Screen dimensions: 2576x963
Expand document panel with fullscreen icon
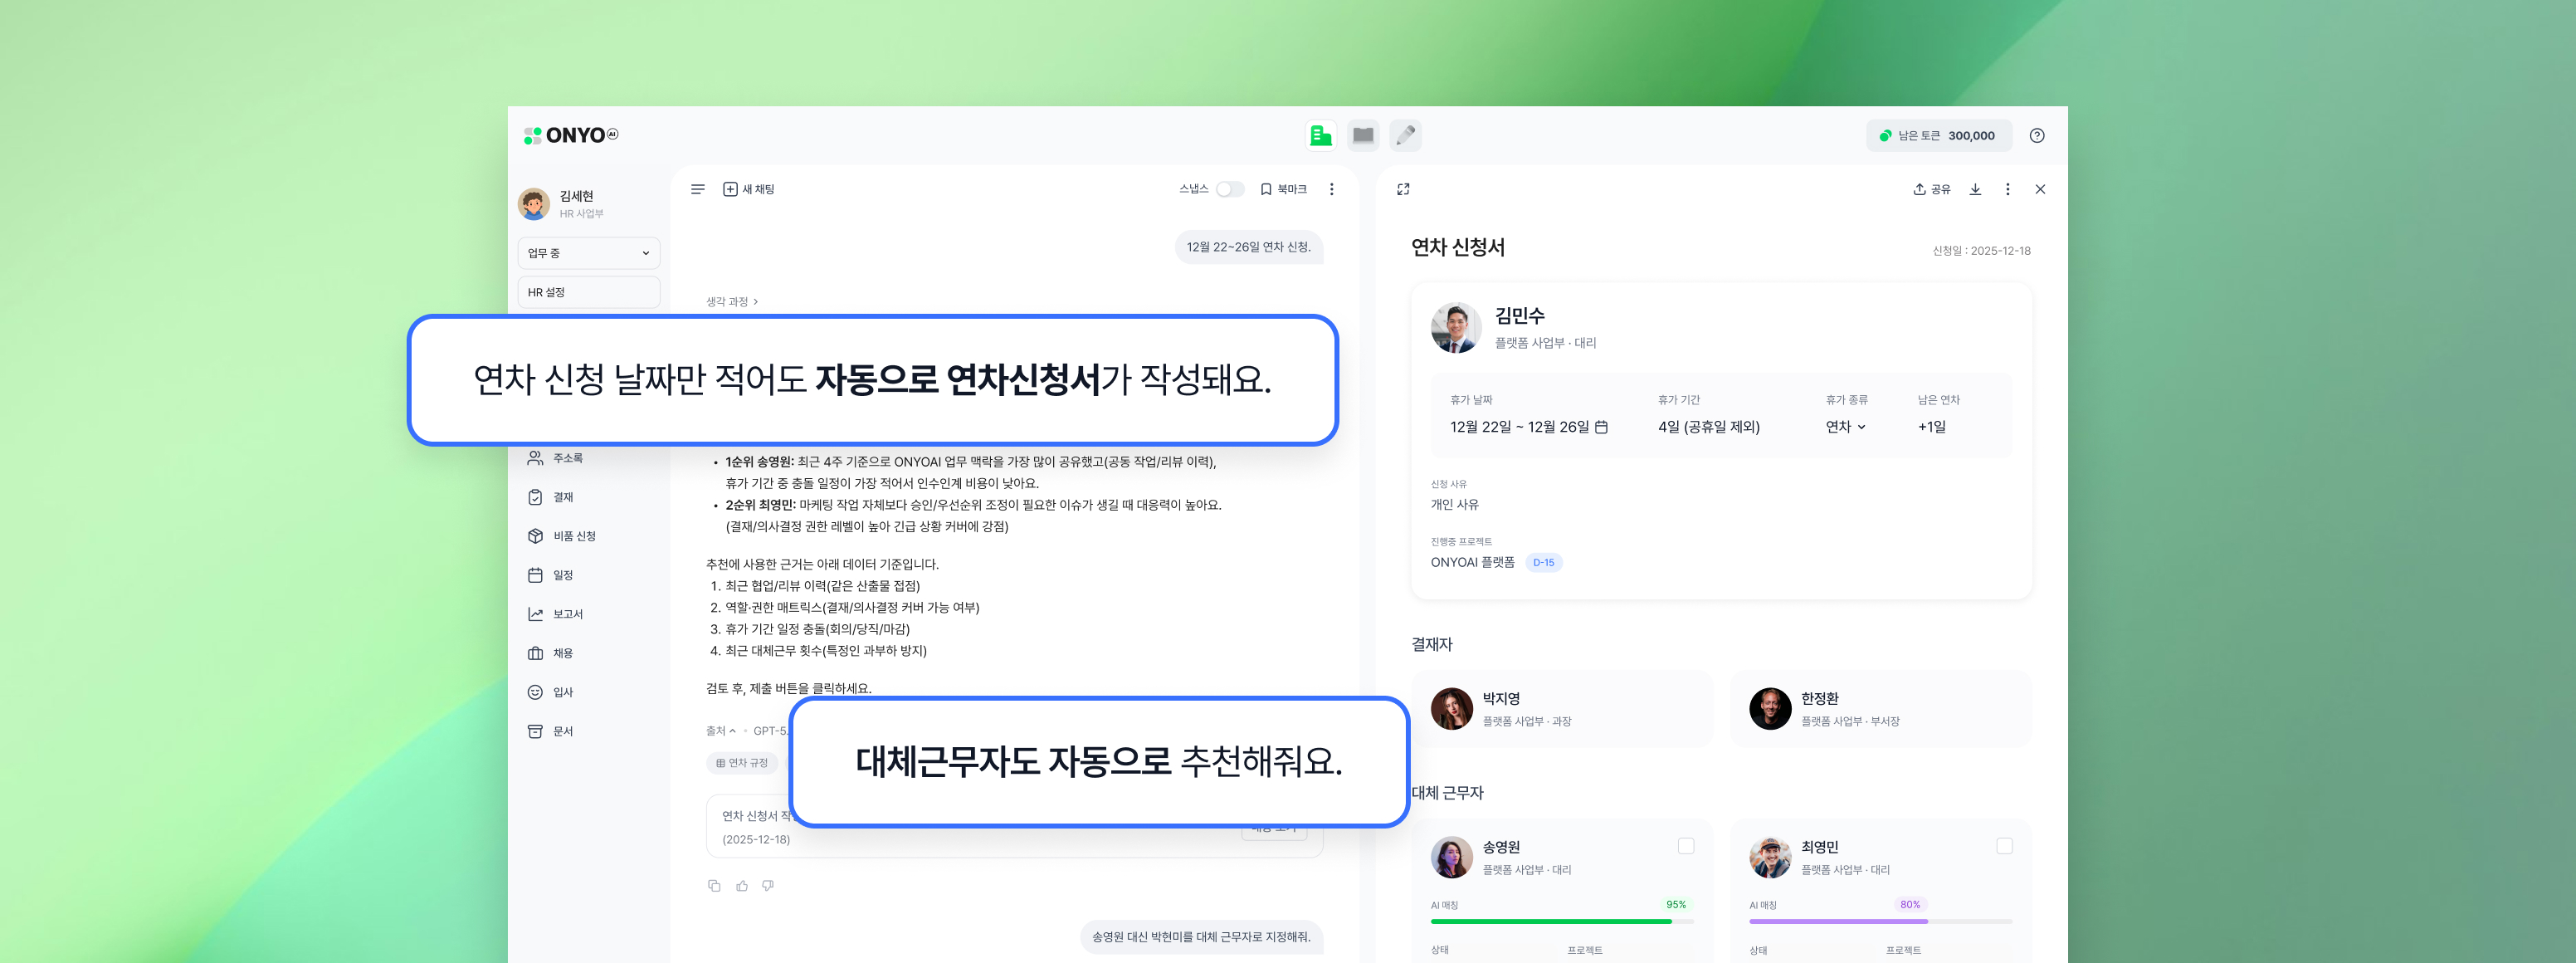tap(1403, 189)
